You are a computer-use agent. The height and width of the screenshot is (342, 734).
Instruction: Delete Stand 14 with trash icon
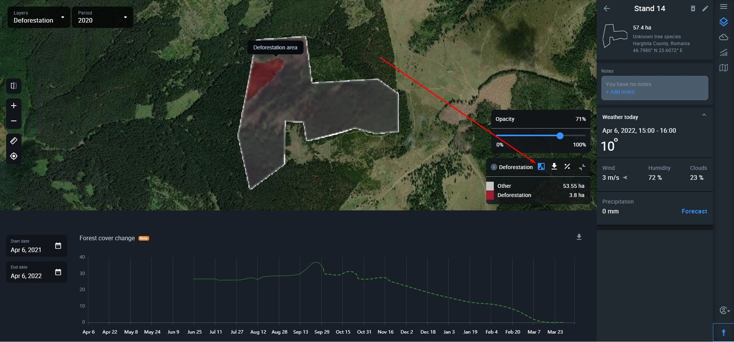point(693,8)
